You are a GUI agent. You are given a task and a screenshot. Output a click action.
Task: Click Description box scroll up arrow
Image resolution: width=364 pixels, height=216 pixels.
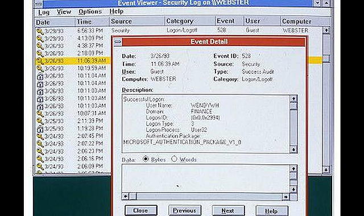click(293, 98)
